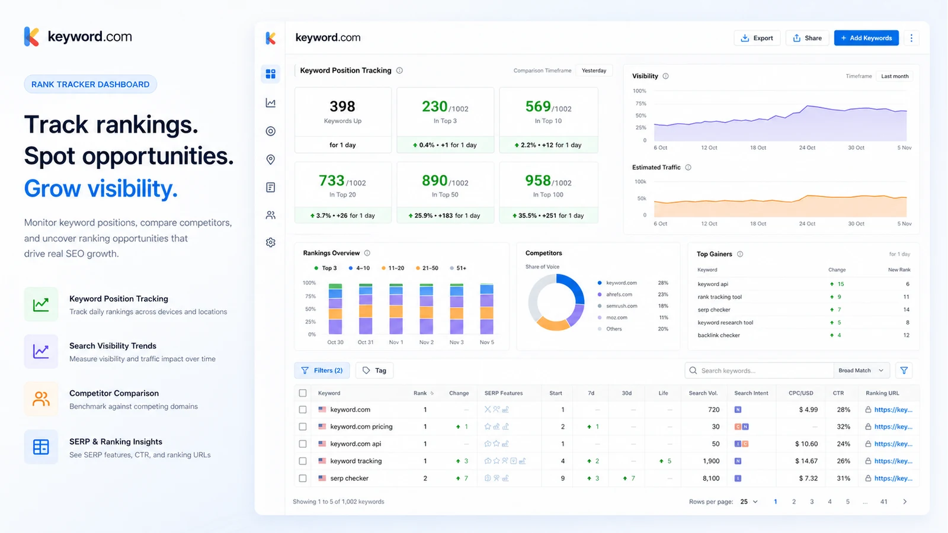The width and height of the screenshot is (948, 533).
Task: Show info for Keyword Position Tracking
Action: (x=399, y=70)
